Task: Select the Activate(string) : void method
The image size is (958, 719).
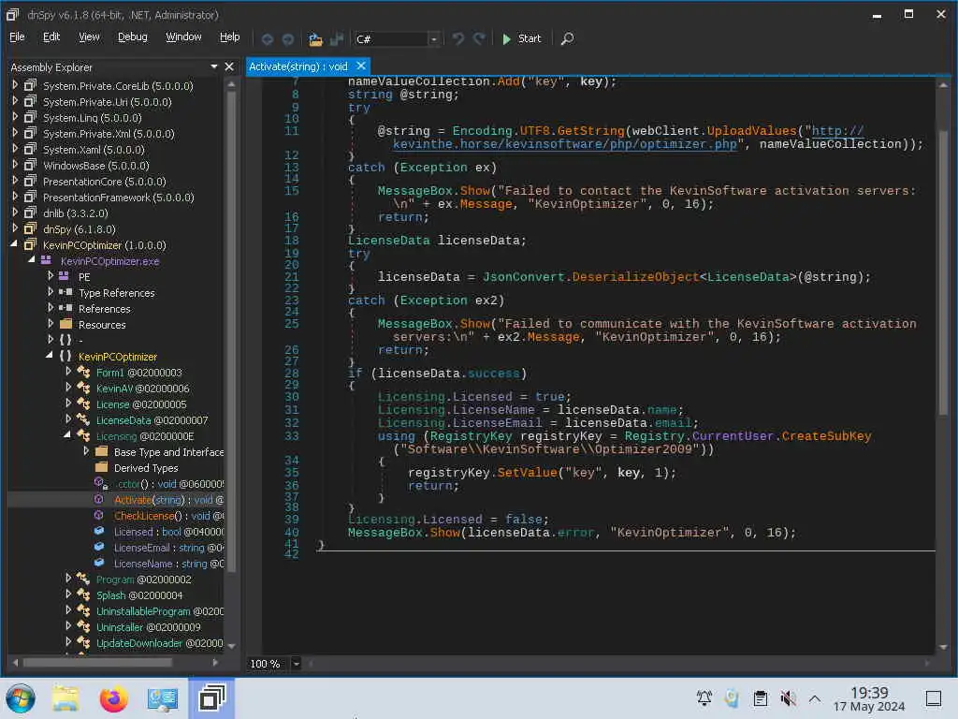Action: coord(168,500)
